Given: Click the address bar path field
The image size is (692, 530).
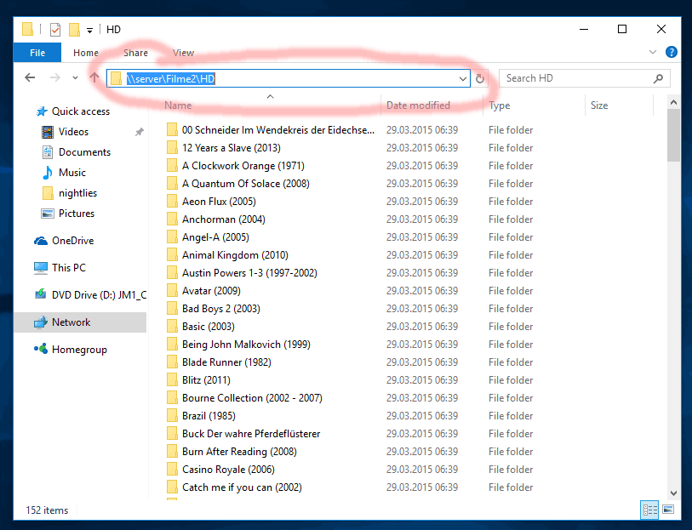Looking at the screenshot, I should [x=289, y=78].
